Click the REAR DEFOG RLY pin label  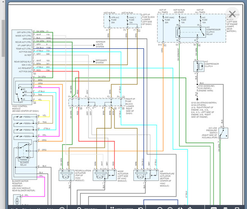pos(23,62)
